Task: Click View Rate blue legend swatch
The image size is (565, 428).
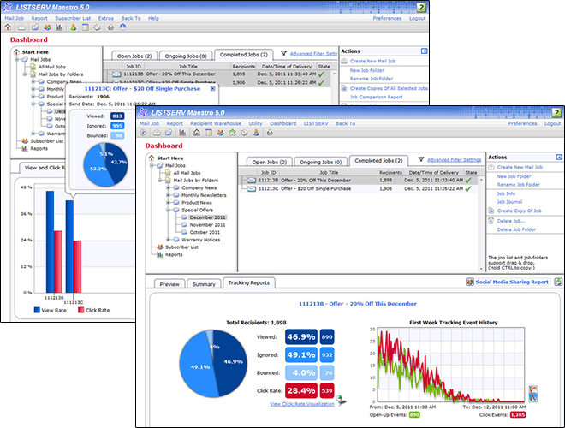Action: point(37,310)
